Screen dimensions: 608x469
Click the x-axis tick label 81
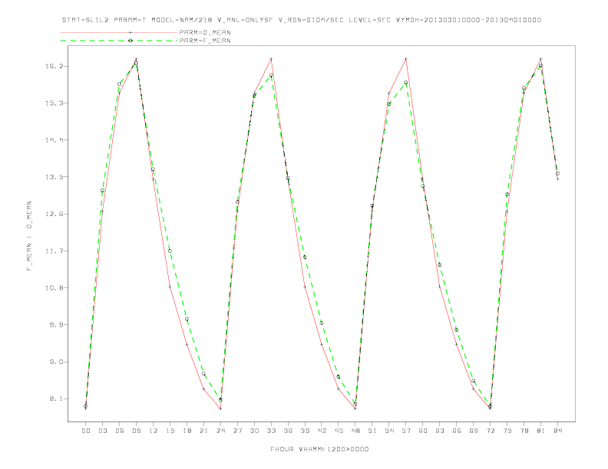click(541, 431)
